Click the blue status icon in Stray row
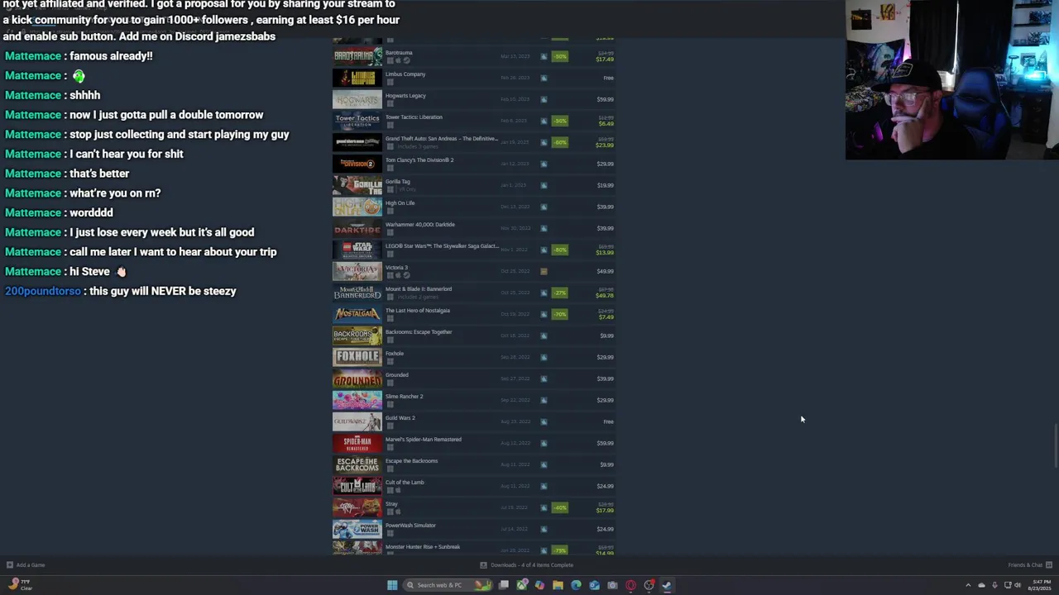This screenshot has height=595, width=1059. click(x=544, y=507)
